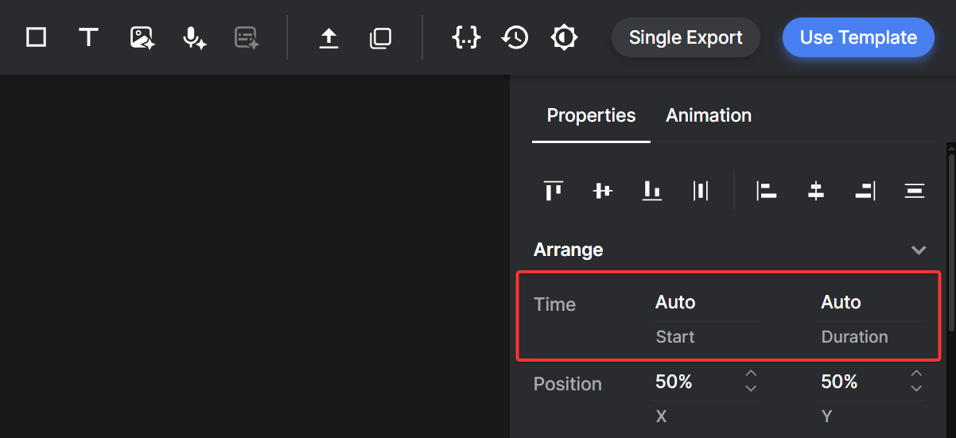Click the Single Export button
Viewport: 956px width, 438px height.
[686, 37]
